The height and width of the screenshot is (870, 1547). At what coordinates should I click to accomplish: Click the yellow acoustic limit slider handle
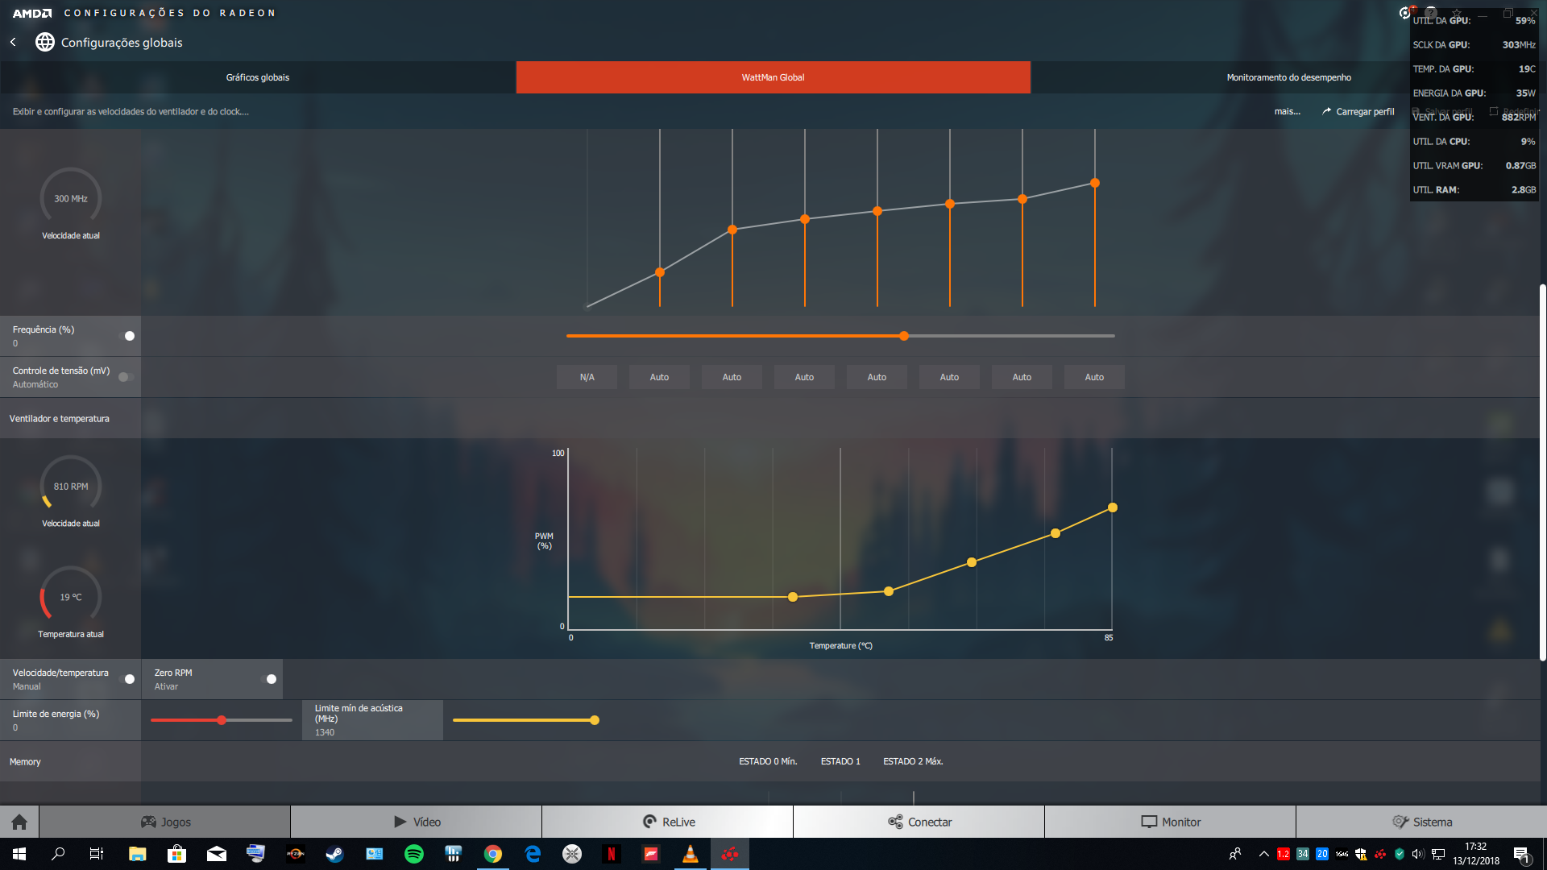point(595,720)
